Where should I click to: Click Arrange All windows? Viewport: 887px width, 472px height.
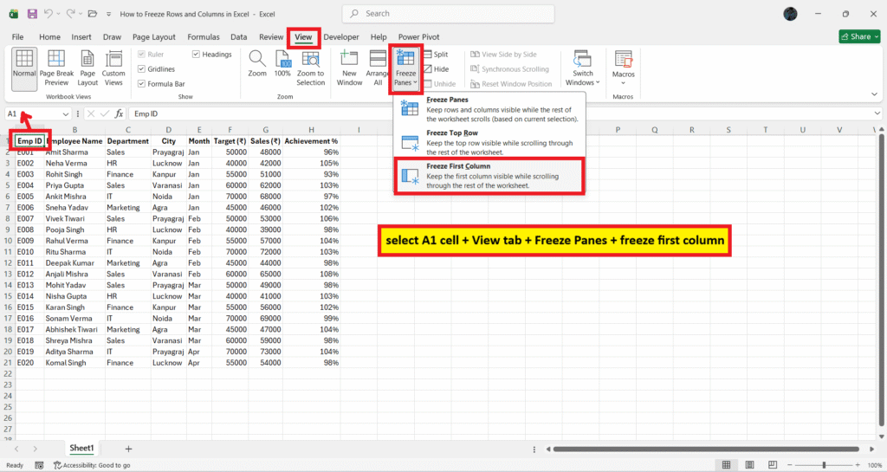[378, 69]
